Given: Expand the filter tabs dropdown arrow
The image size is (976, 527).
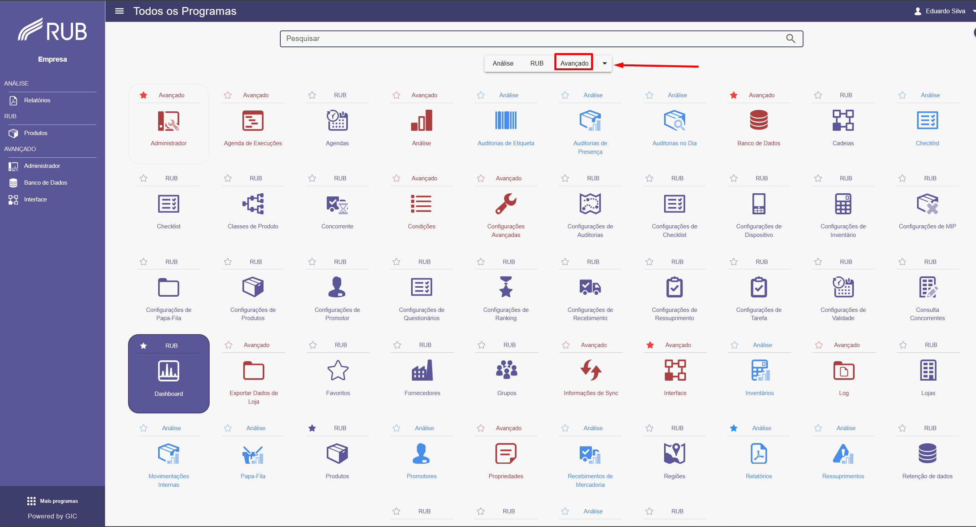Looking at the screenshot, I should click(x=605, y=63).
